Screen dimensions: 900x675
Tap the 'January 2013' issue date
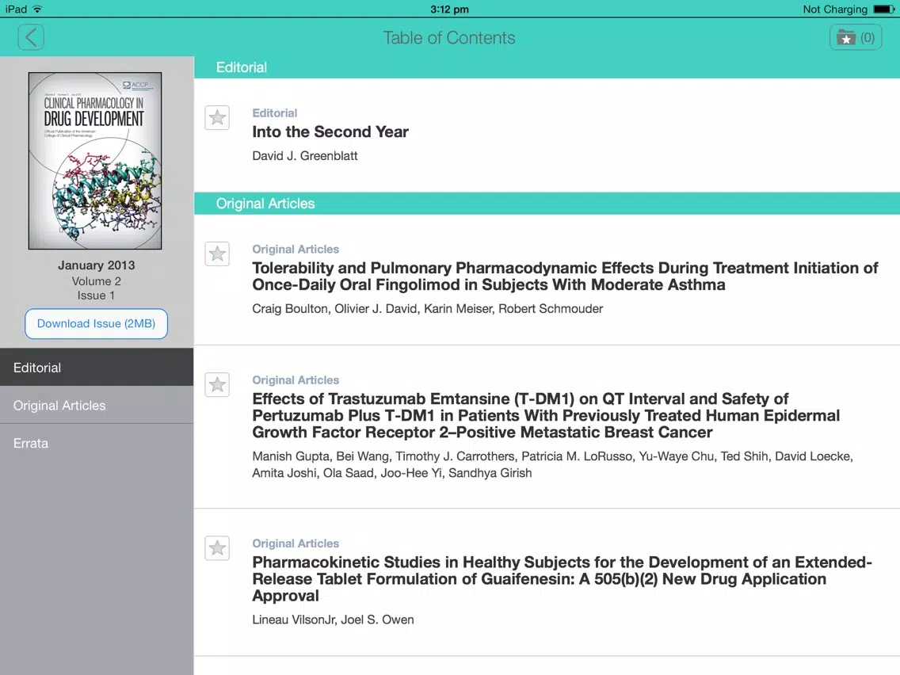tap(97, 265)
